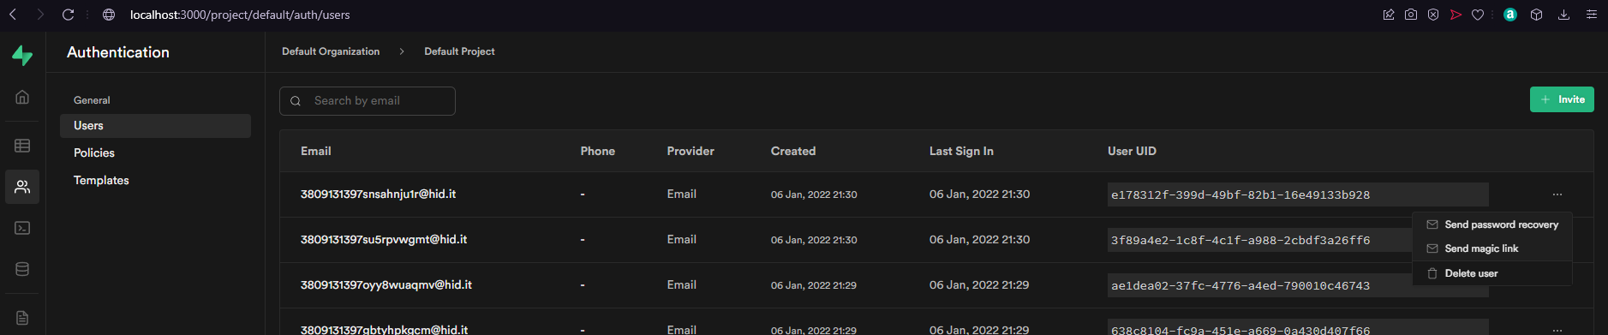Viewport: 1608px width, 335px height.
Task: Open the browser easy setup menu icon
Action: (x=1592, y=15)
